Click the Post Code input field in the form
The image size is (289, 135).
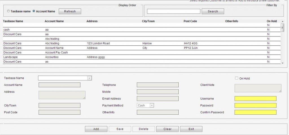pos(60,112)
